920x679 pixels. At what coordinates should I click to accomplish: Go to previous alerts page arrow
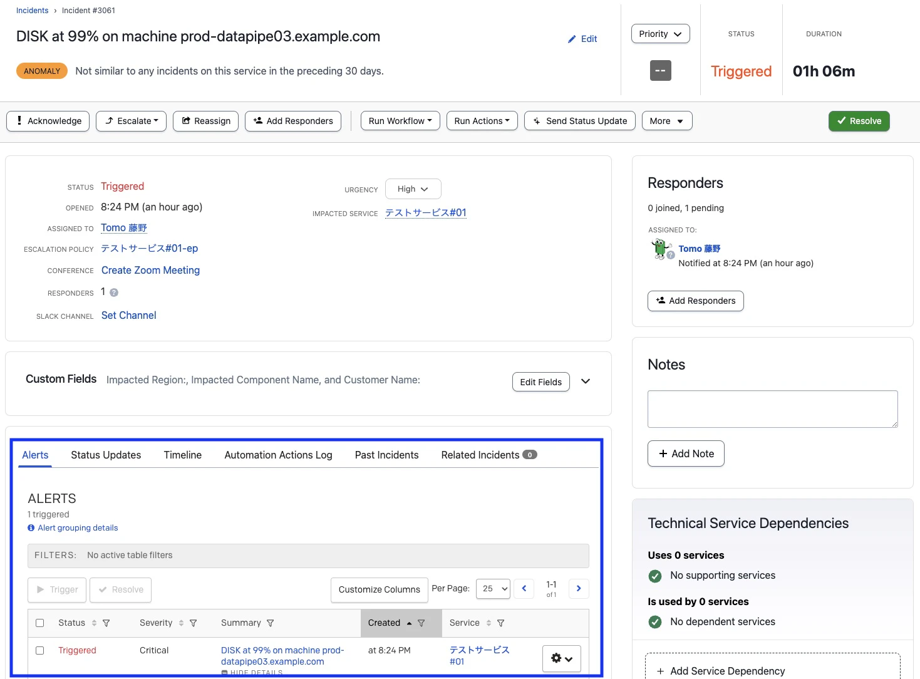tap(524, 589)
